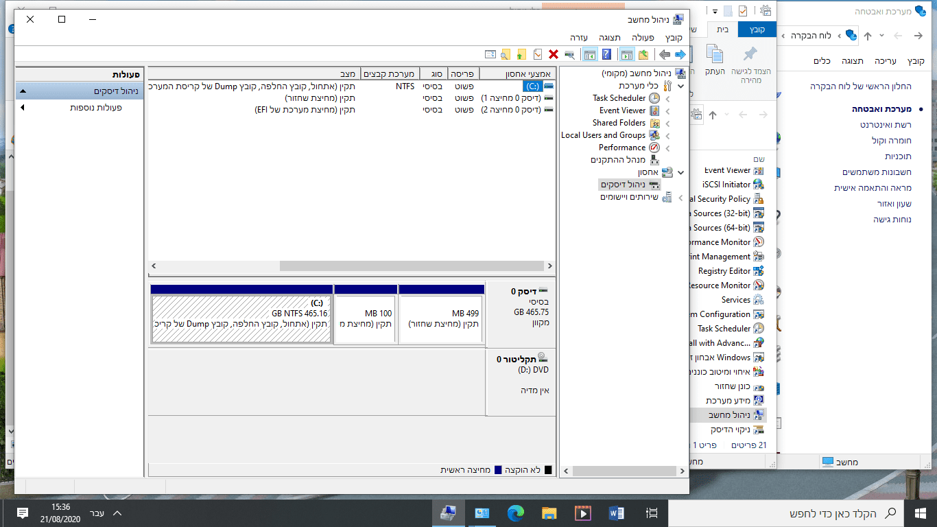
Task: Select 'iSCSI Initiator' in the File Explorer list
Action: click(733, 185)
